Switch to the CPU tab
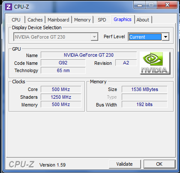 [16, 20]
